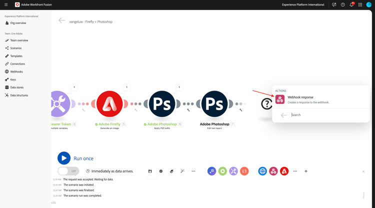
Task: Click the Run once label
Action: tap(83, 158)
